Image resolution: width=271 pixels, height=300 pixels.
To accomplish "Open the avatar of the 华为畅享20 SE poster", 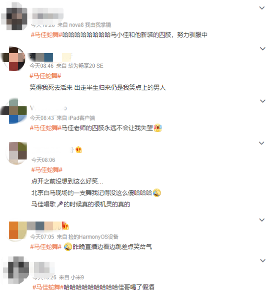I will click(x=14, y=58).
